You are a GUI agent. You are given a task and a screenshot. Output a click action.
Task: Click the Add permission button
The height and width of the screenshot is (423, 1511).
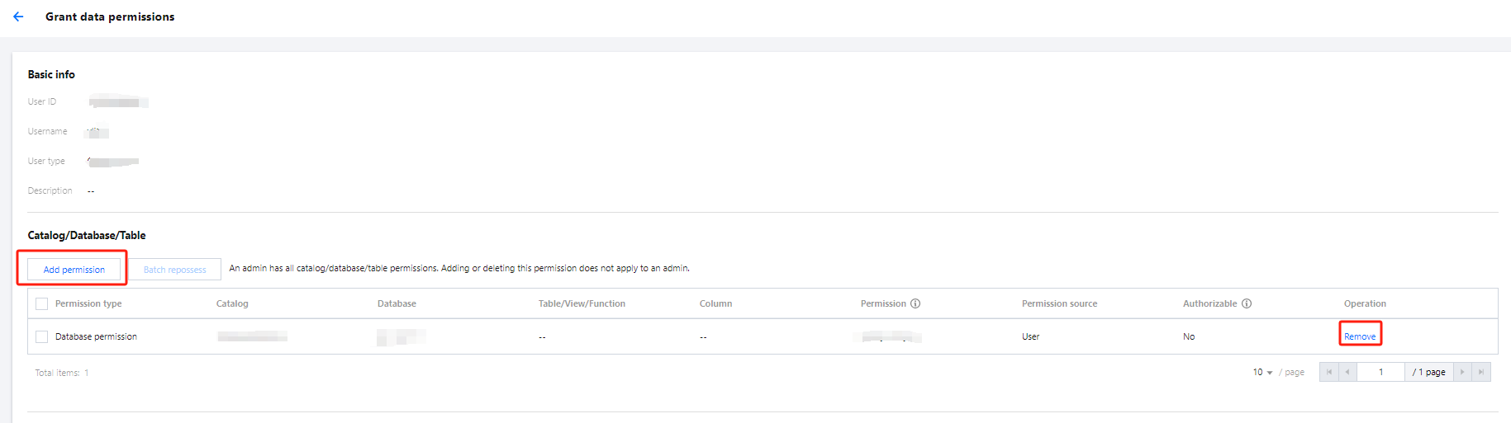pyautogui.click(x=74, y=270)
